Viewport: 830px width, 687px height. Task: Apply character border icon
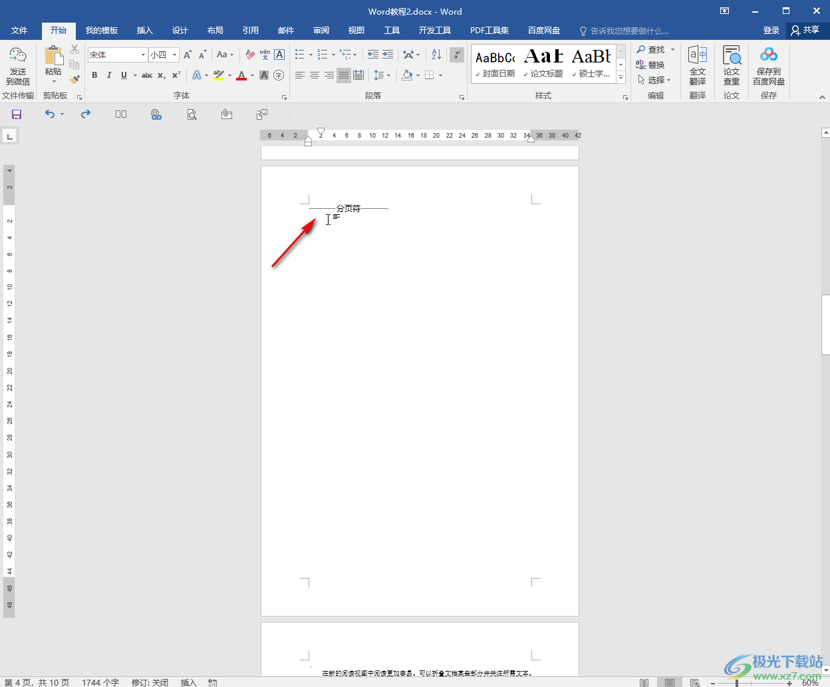point(279,55)
